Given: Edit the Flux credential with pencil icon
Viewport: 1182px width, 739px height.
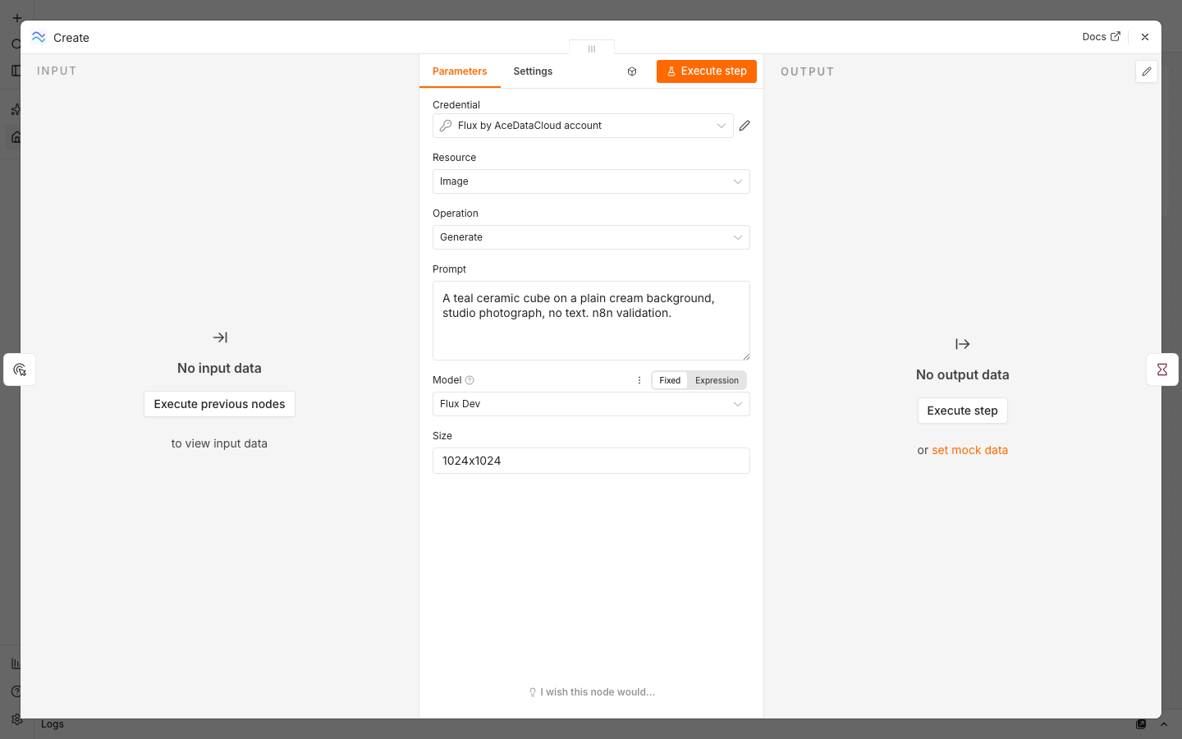Looking at the screenshot, I should (x=744, y=126).
